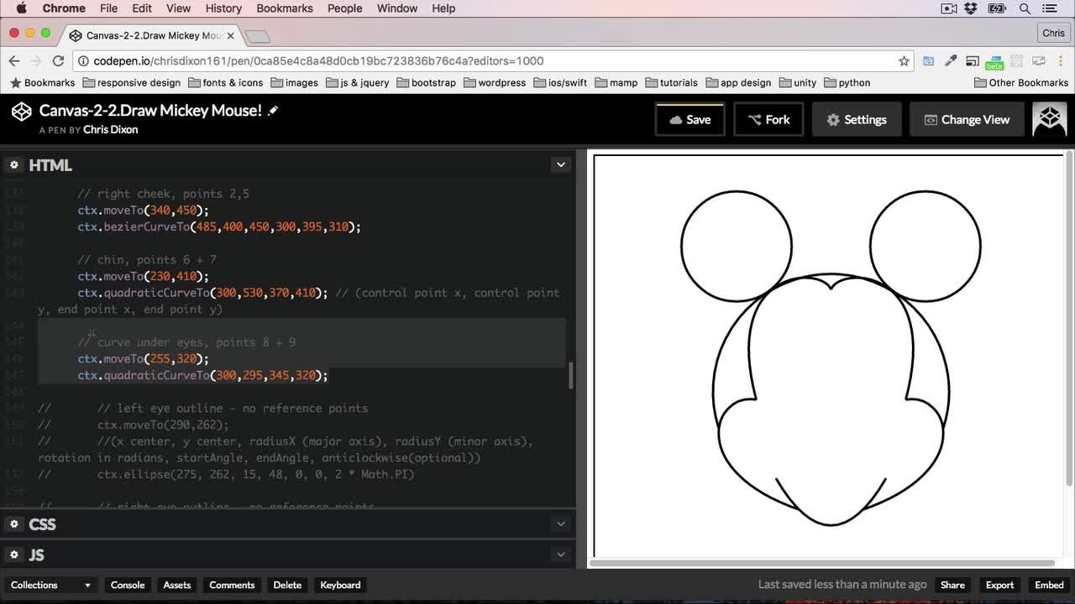
Task: Reload the page in Chrome
Action: pyautogui.click(x=58, y=60)
